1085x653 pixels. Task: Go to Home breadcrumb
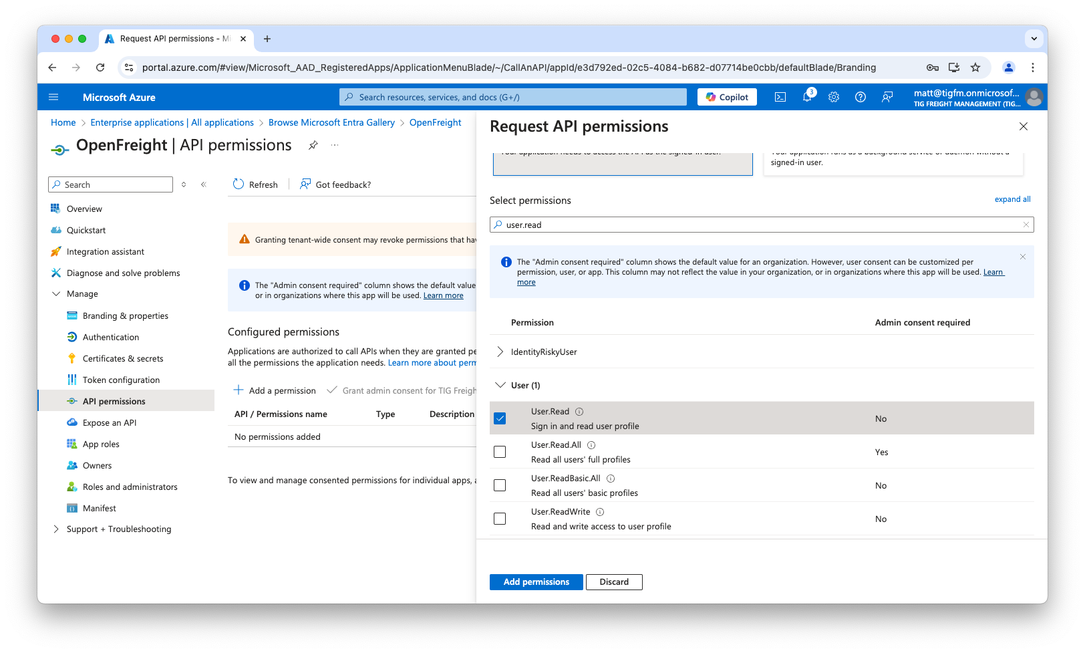click(63, 122)
